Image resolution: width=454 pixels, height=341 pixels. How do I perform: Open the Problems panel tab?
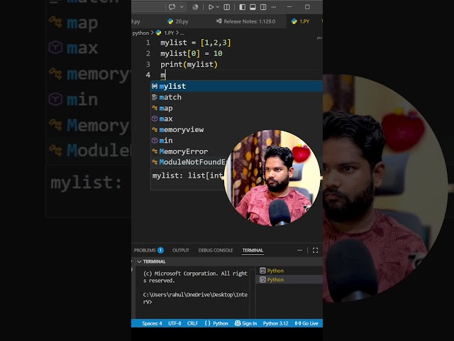click(148, 250)
